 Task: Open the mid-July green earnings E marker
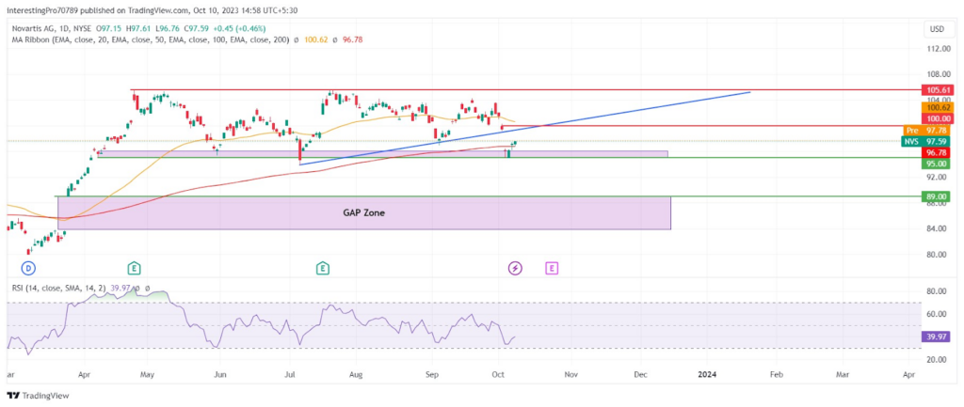[322, 268]
